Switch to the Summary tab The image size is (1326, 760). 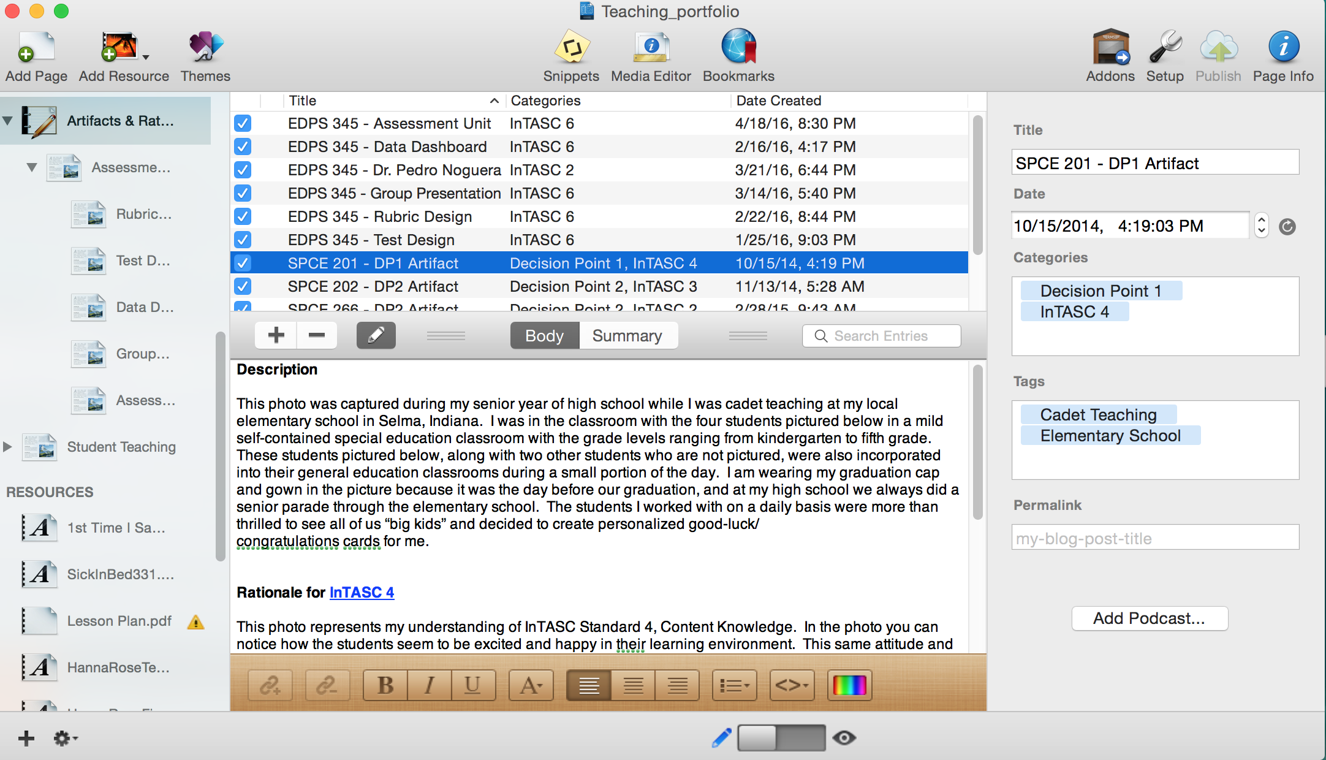click(627, 335)
